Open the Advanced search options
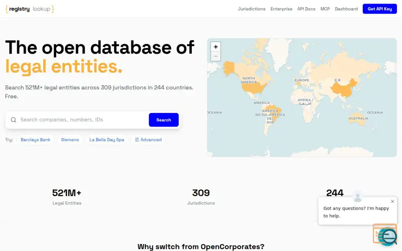The image size is (402, 251). (x=148, y=140)
